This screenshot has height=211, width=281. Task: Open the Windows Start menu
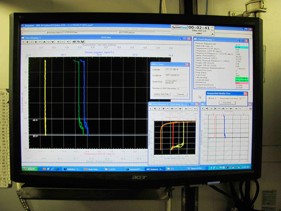pos(30,169)
